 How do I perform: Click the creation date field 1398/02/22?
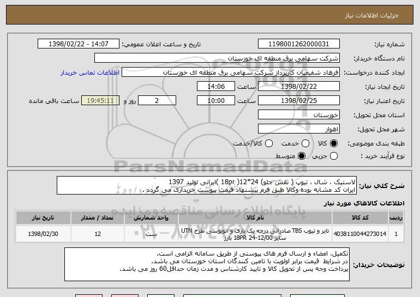pos(299,87)
